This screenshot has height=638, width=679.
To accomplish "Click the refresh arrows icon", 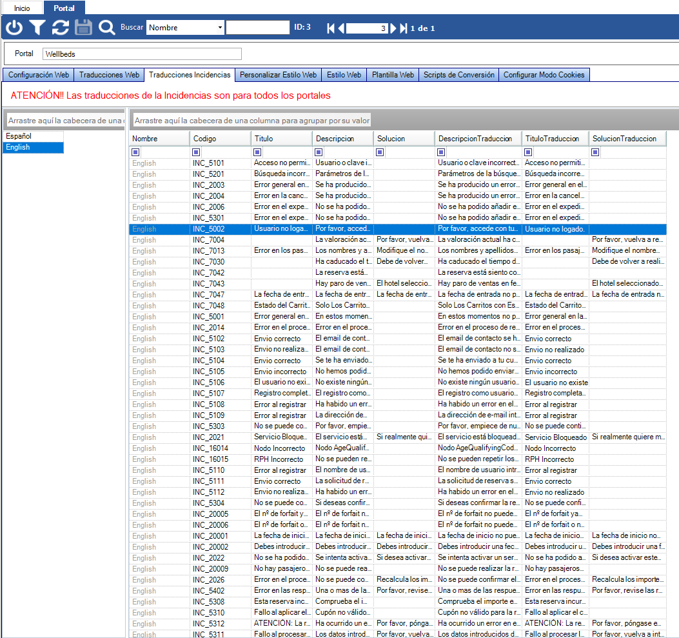I will click(x=60, y=28).
